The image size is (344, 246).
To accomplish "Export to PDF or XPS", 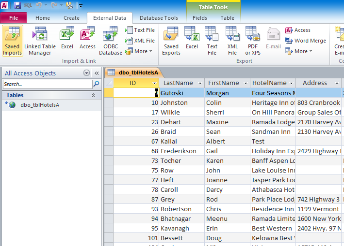I will point(253,41).
